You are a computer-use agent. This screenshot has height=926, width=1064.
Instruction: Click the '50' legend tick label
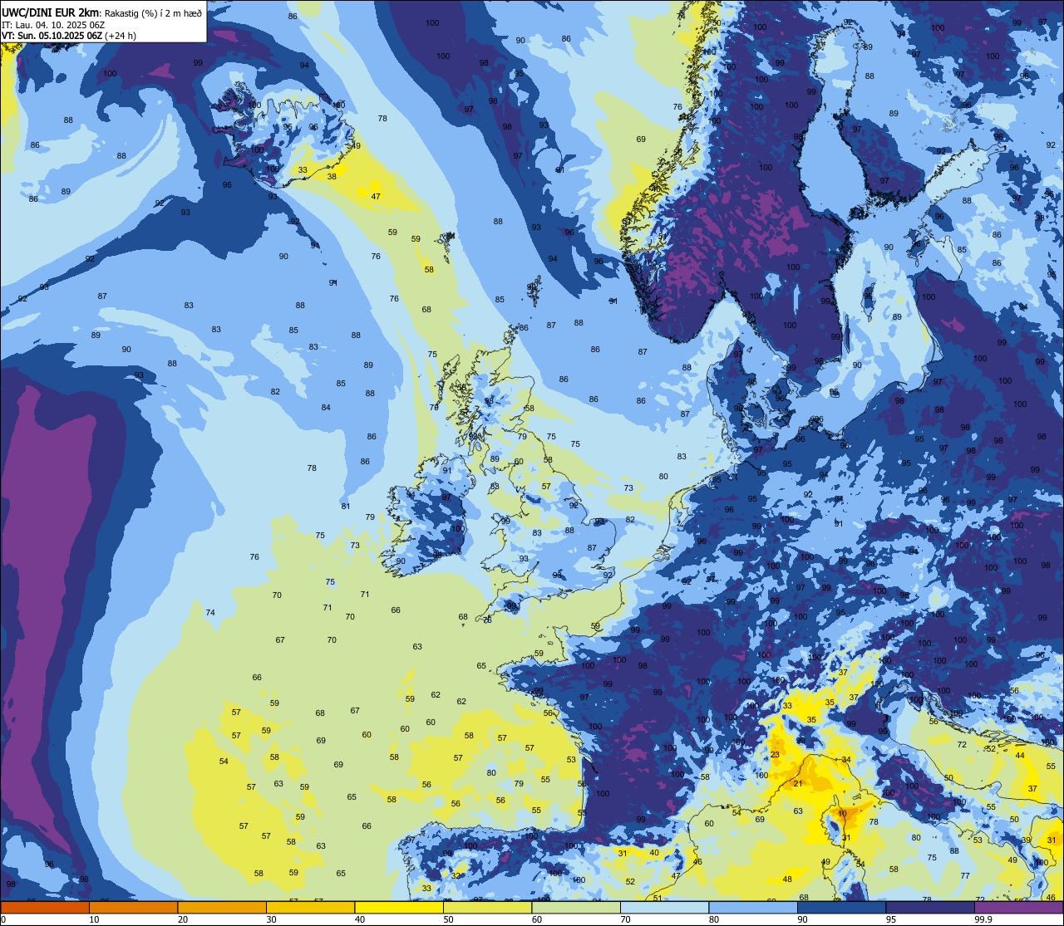[x=449, y=919]
